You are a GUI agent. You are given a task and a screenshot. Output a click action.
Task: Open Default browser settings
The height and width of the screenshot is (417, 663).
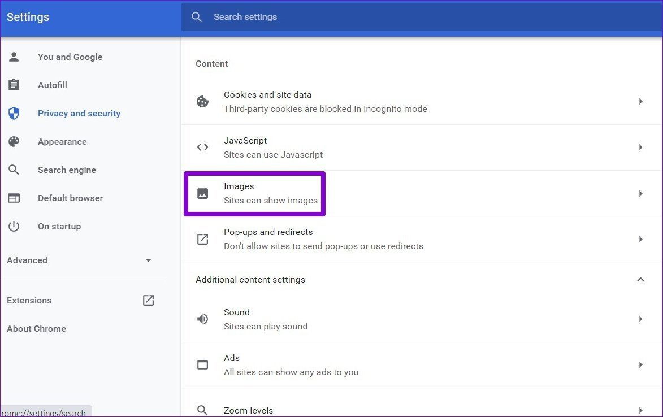[x=70, y=198]
